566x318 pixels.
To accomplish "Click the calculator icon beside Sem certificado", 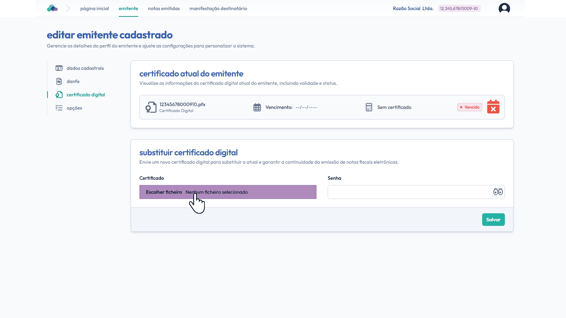I will pyautogui.click(x=369, y=107).
